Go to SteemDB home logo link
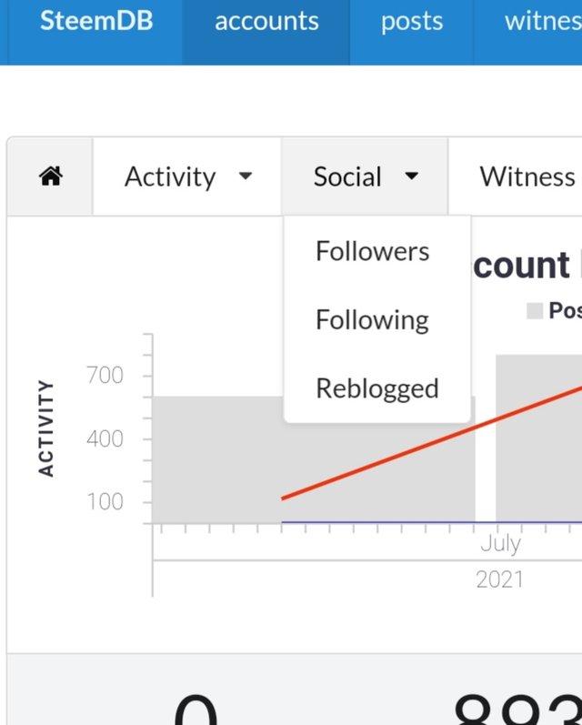 (x=96, y=21)
